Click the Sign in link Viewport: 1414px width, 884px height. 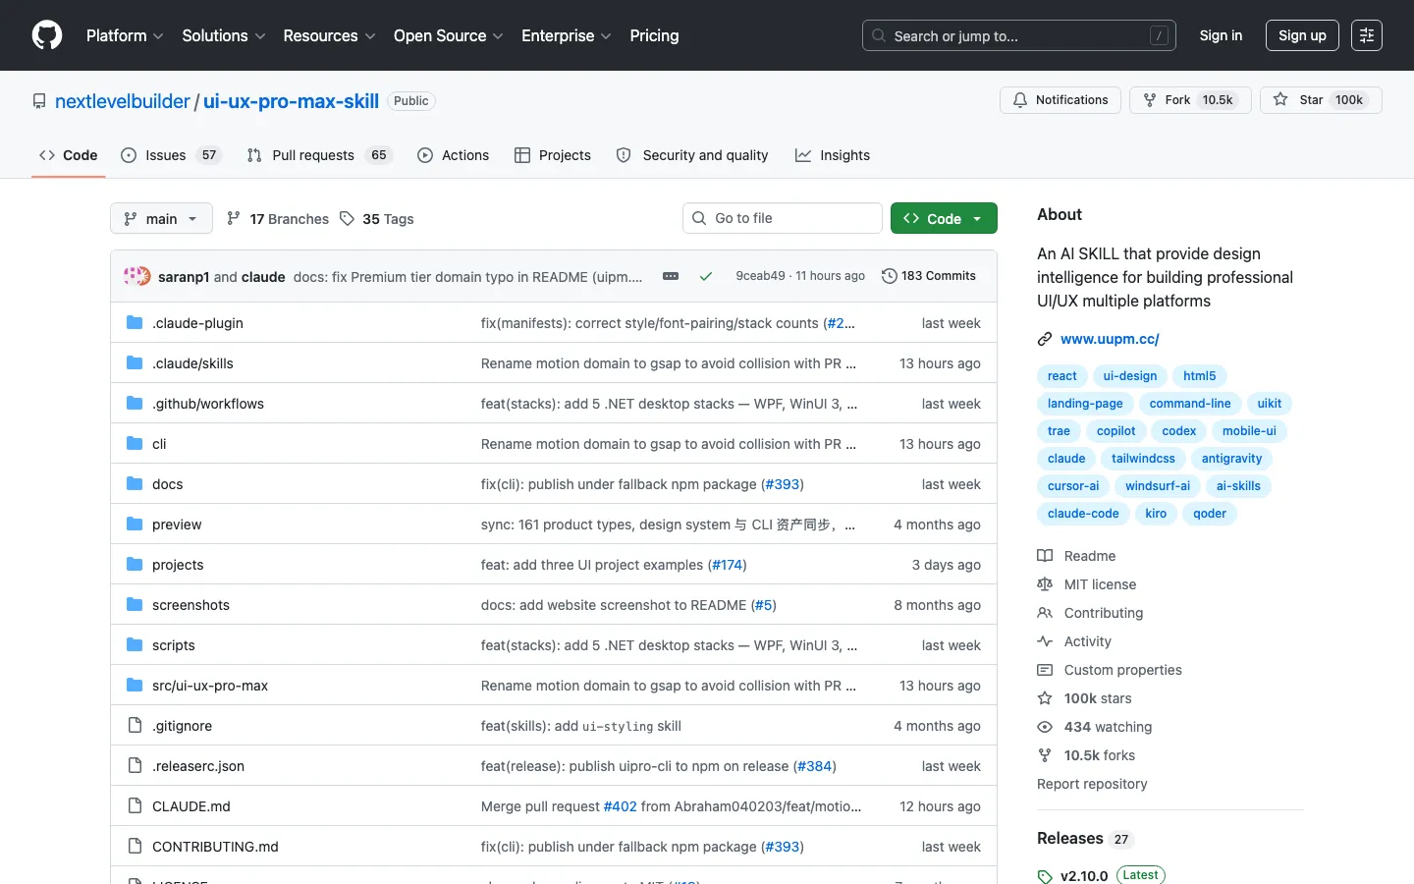tap(1221, 35)
